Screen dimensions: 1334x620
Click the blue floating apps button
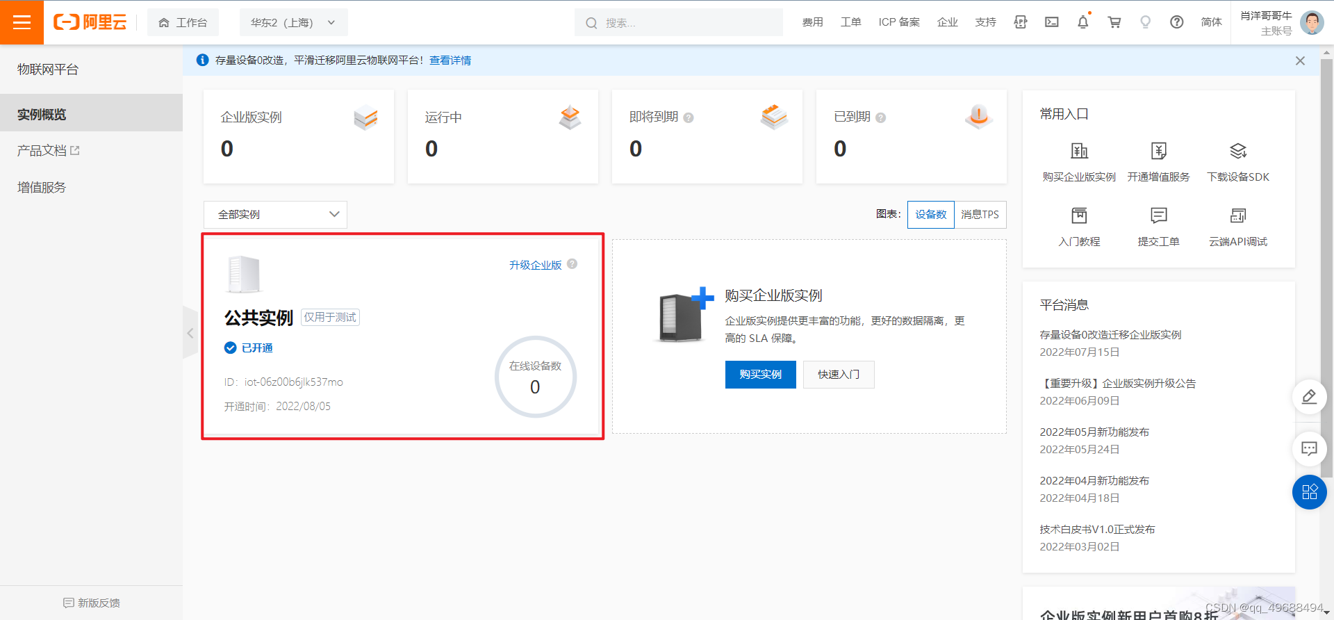point(1309,492)
